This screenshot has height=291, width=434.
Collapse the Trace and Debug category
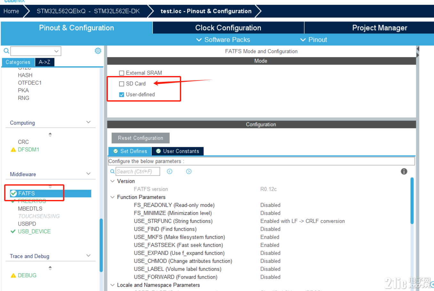(89, 256)
